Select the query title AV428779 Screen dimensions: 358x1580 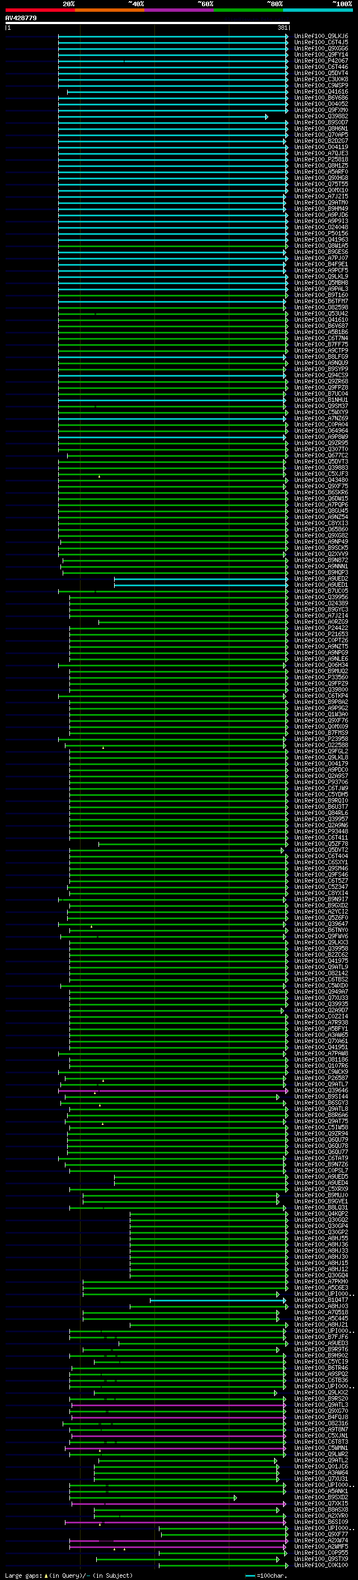click(21, 18)
